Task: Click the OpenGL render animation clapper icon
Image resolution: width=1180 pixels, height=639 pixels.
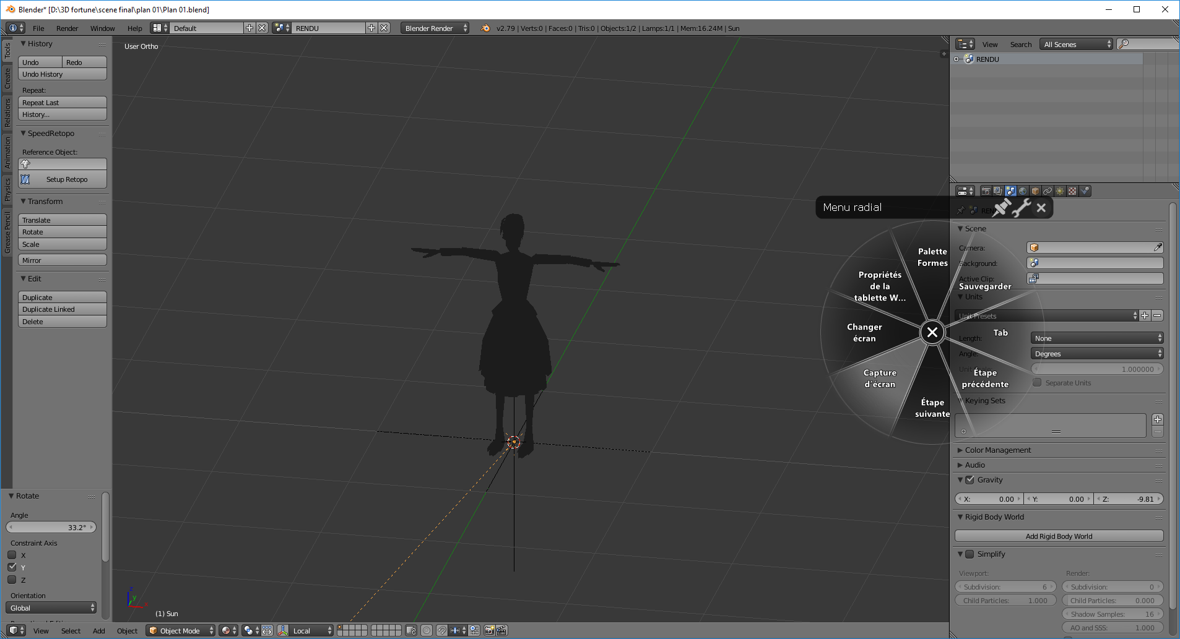Action: [x=501, y=630]
